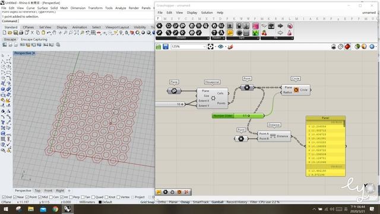Click the yellow highlighted icon in Grasshopper ribbon
The width and height of the screenshot is (380, 214).
click(230, 33)
